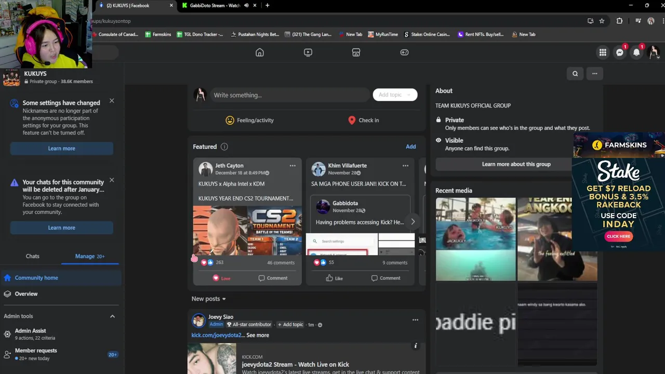The height and width of the screenshot is (374, 665).
Task: Expand the New posts sorting dropdown
Action: (x=209, y=299)
